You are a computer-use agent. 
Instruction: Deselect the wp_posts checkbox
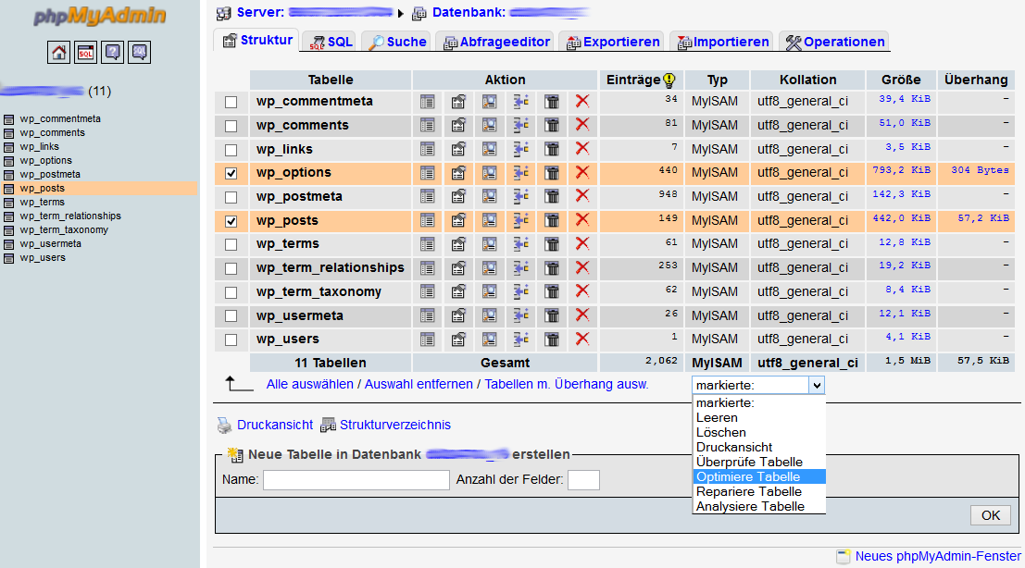[231, 221]
